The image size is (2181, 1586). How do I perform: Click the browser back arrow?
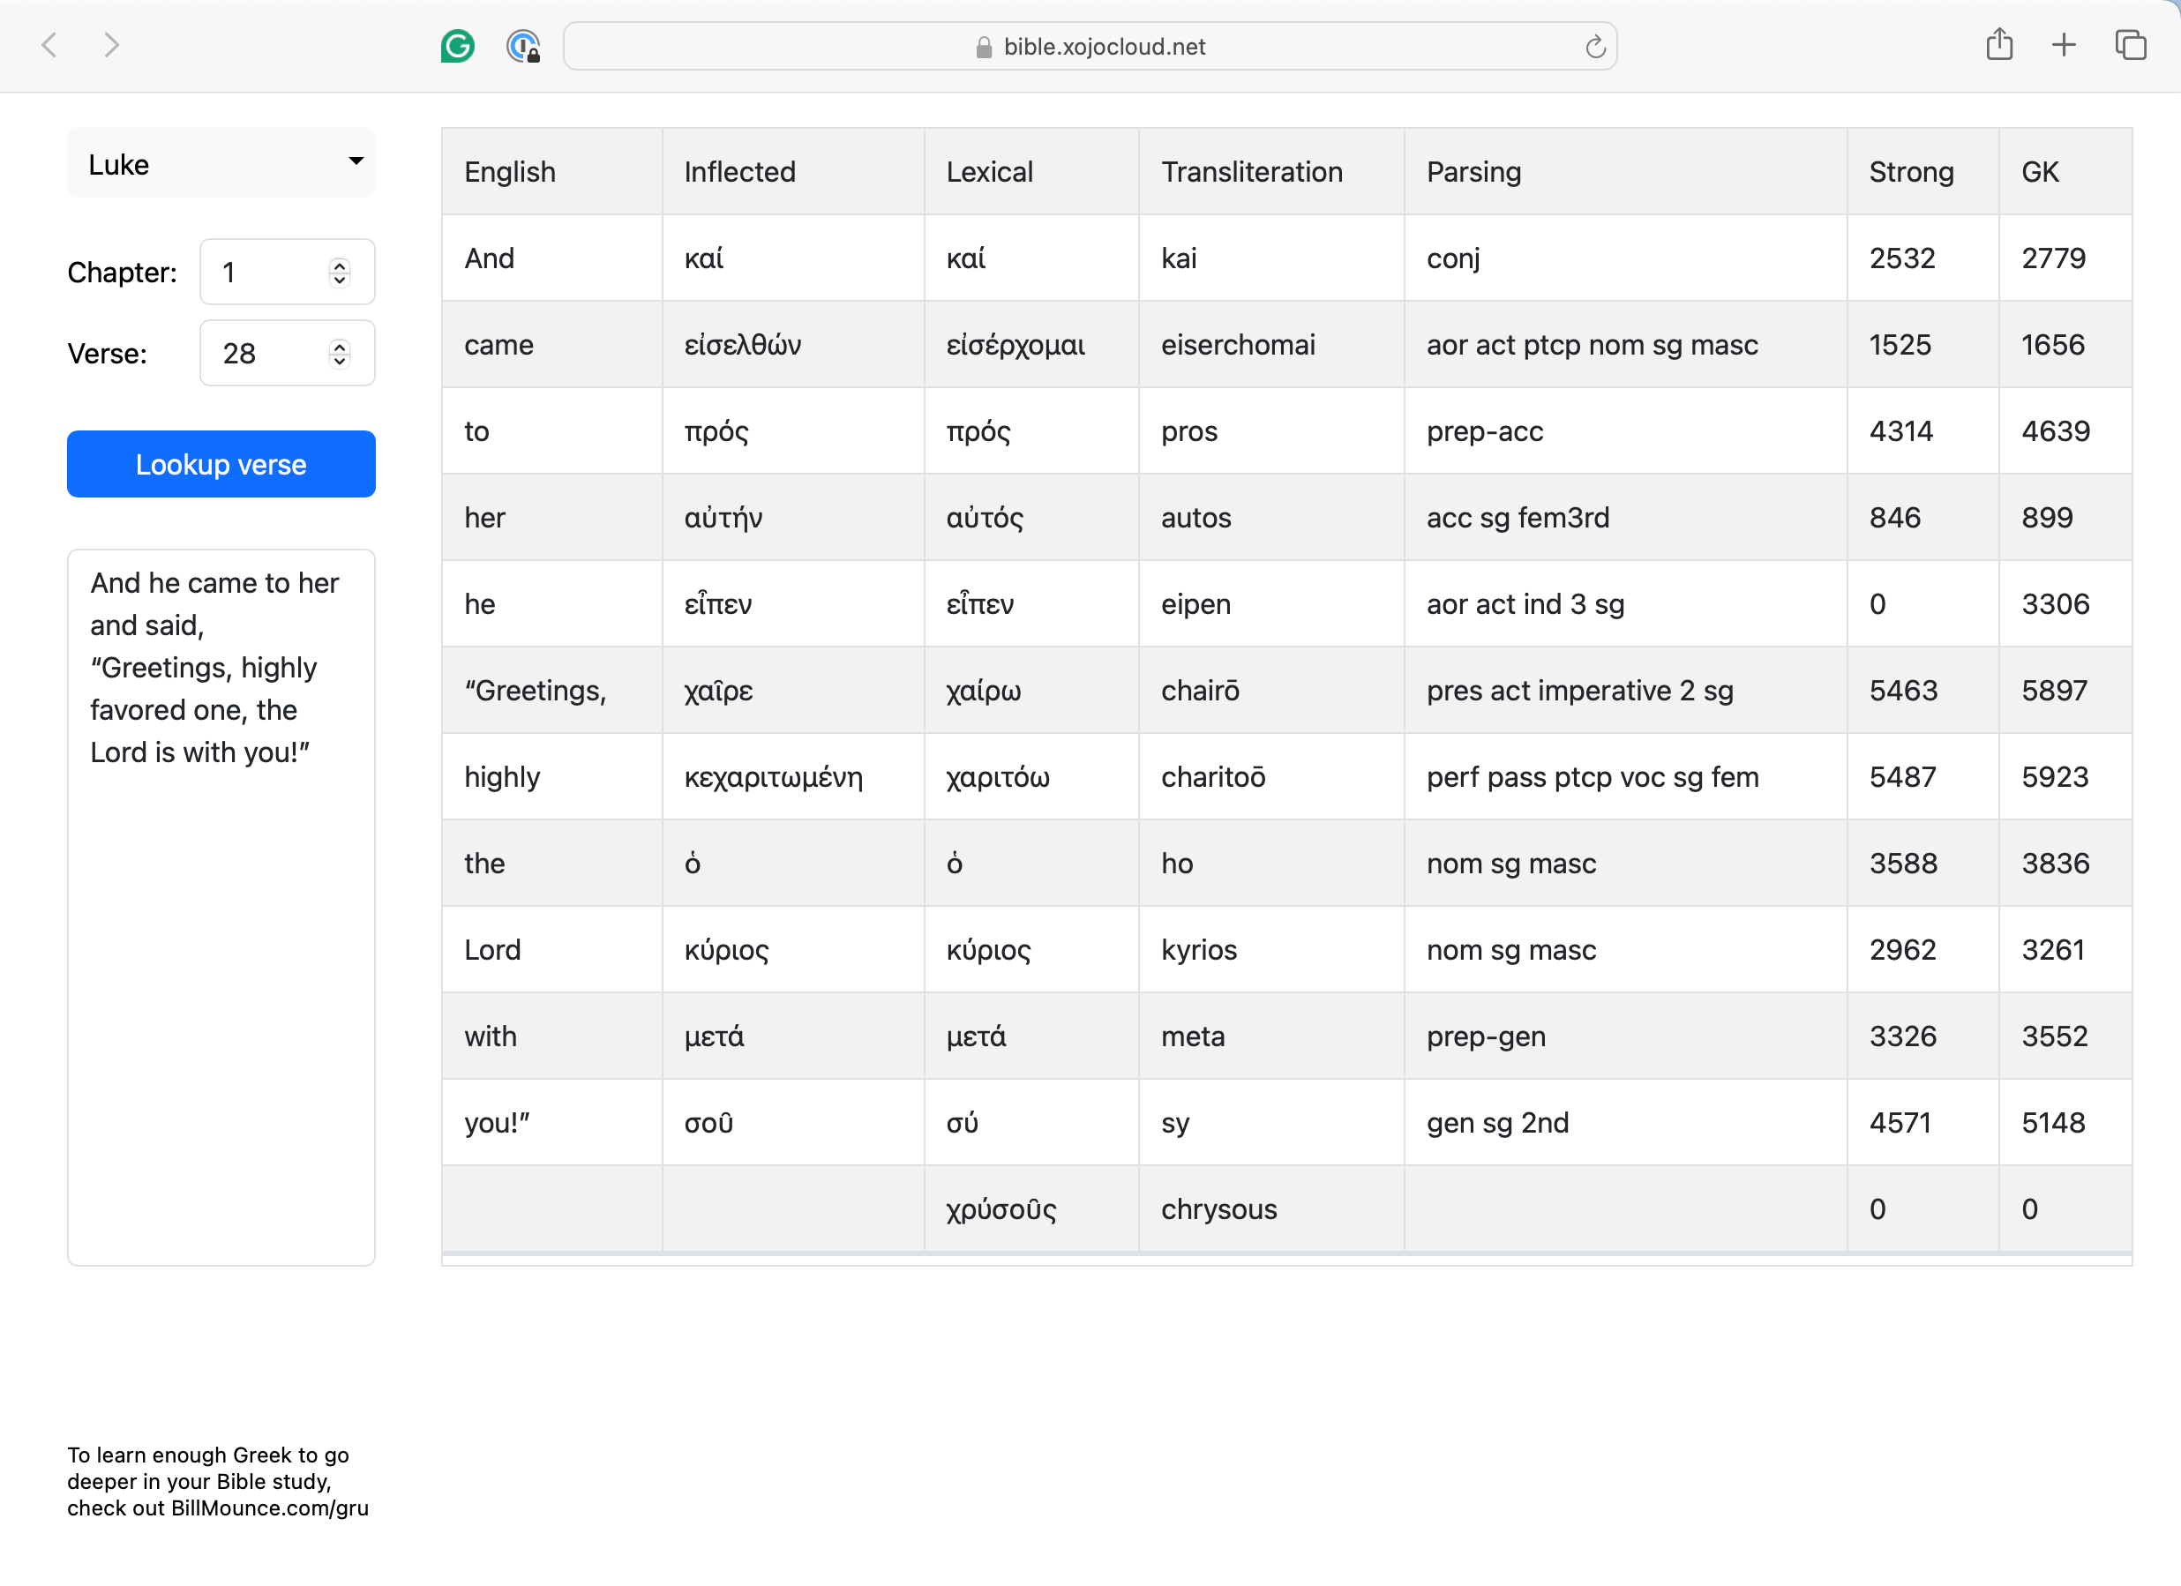tap(50, 45)
